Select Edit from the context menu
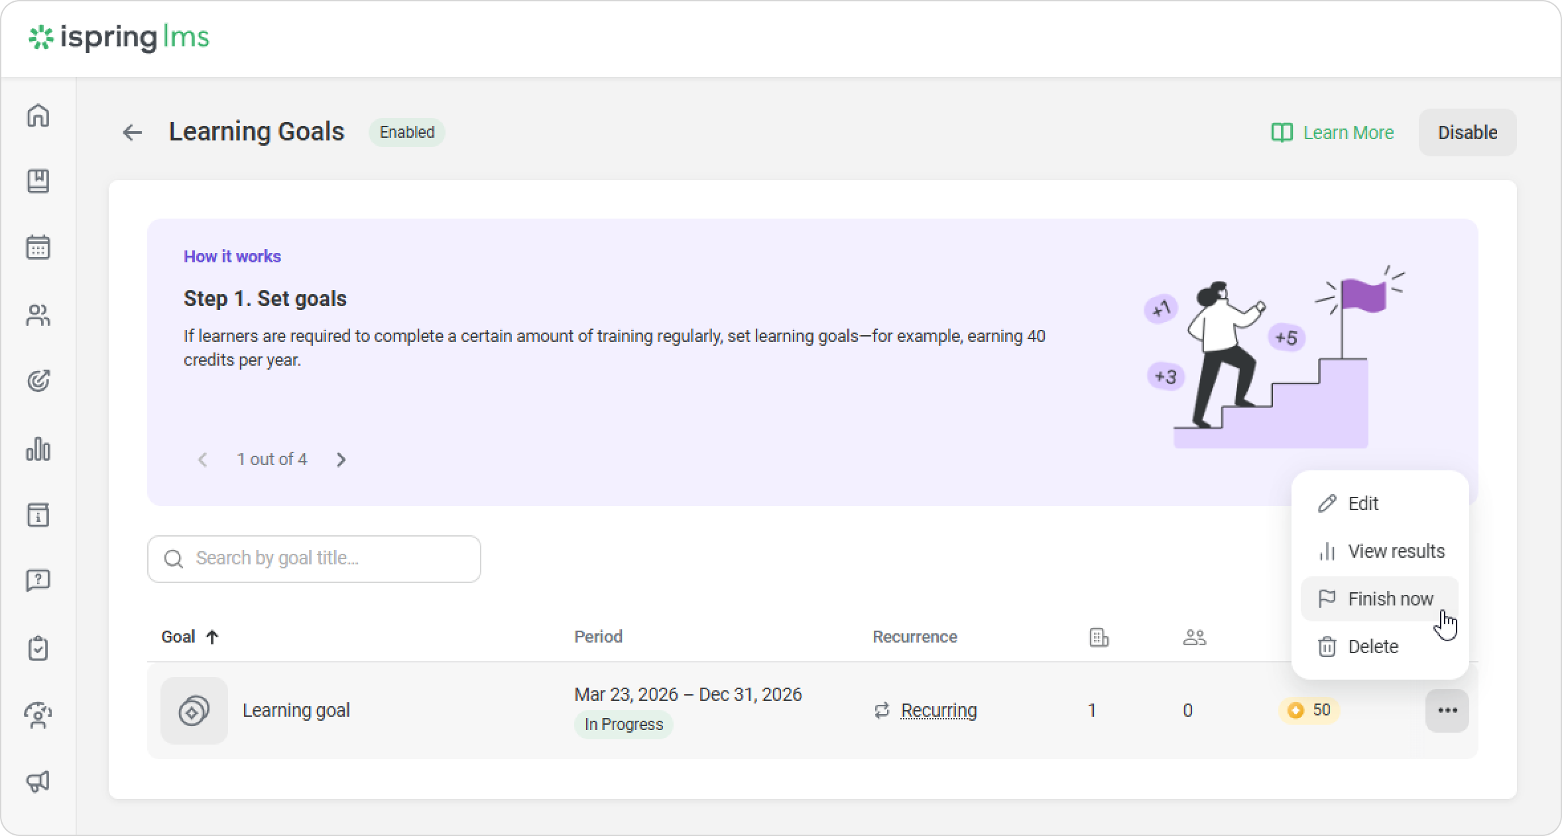The image size is (1562, 836). [1363, 503]
